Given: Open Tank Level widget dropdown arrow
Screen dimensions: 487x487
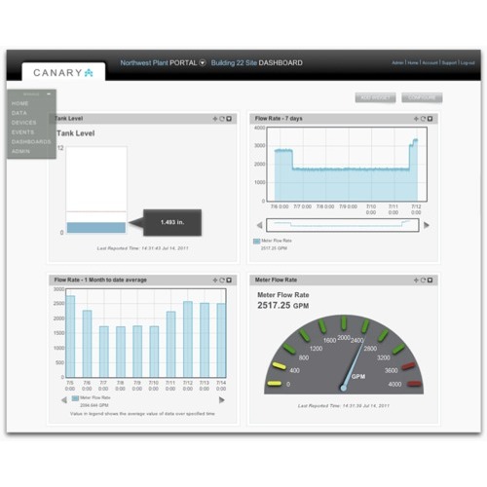Looking at the screenshot, I should 229,119.
